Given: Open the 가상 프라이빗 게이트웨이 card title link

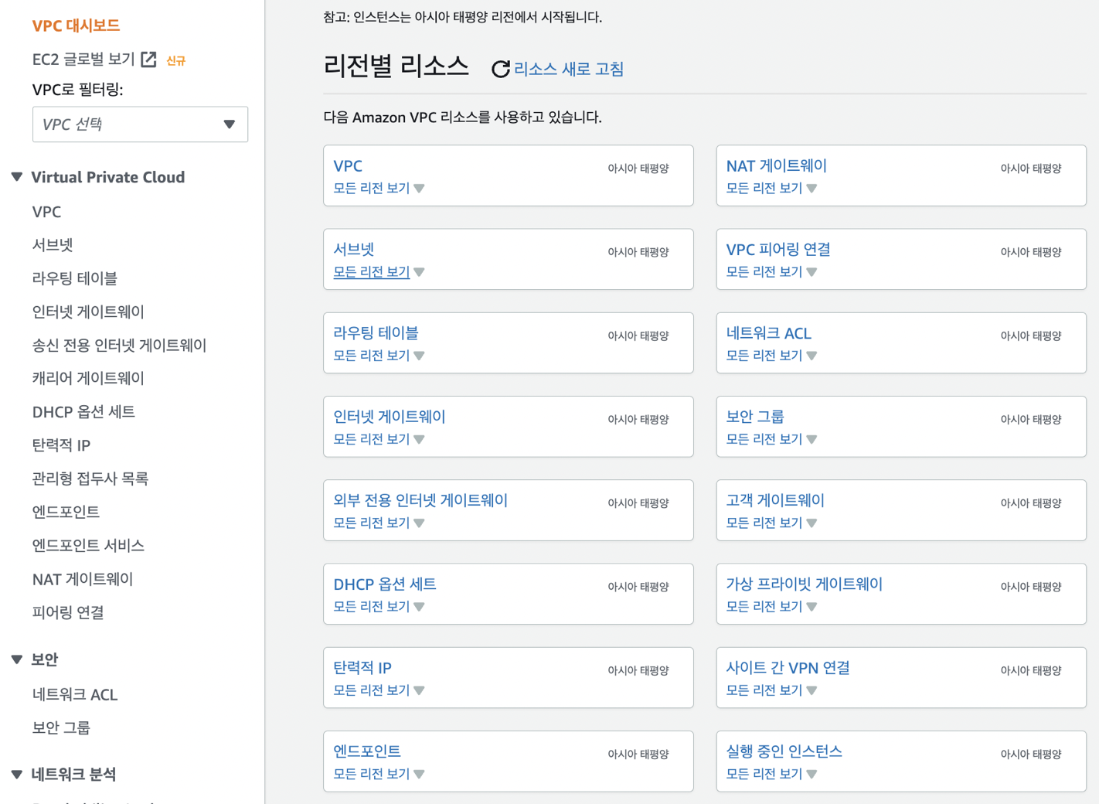Looking at the screenshot, I should pyautogui.click(x=805, y=584).
